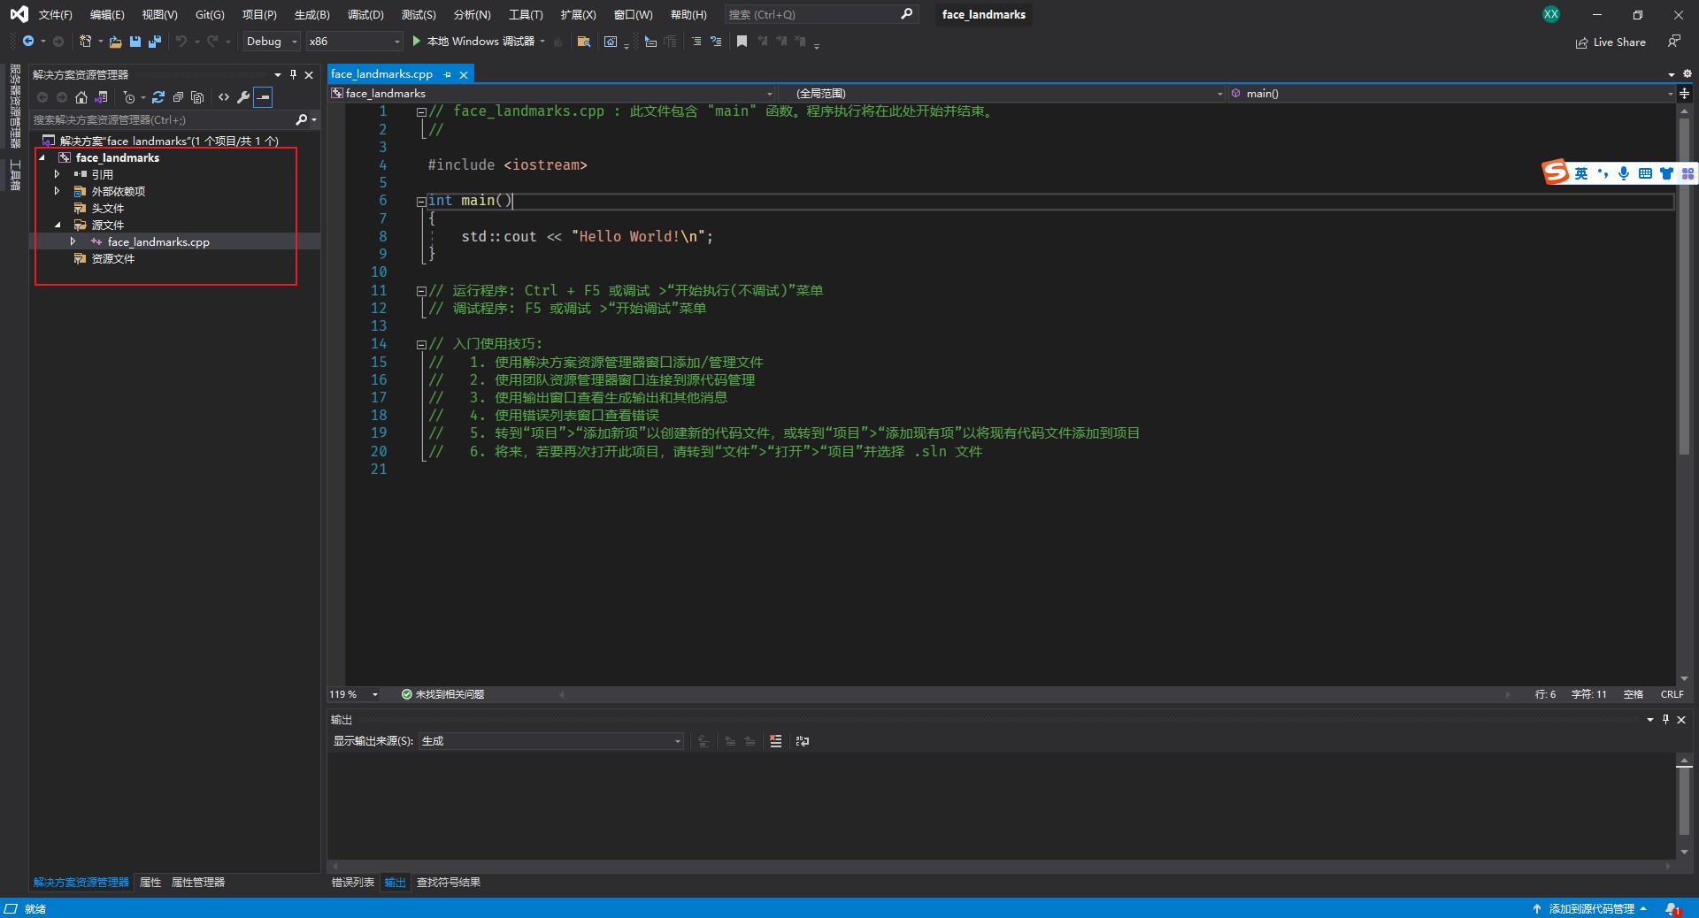This screenshot has width=1699, height=918.
Task: Switch to the 错误列表 tab
Action: (x=352, y=883)
